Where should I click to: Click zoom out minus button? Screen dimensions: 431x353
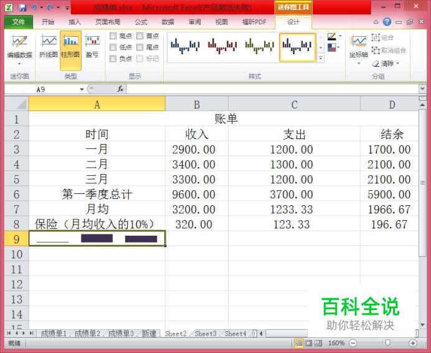(x=353, y=343)
